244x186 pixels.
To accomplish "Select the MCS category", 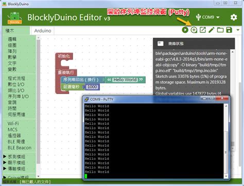I will (12, 129).
